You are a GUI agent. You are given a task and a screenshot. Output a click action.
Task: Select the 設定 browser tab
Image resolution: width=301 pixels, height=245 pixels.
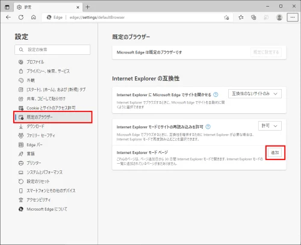pos(48,7)
